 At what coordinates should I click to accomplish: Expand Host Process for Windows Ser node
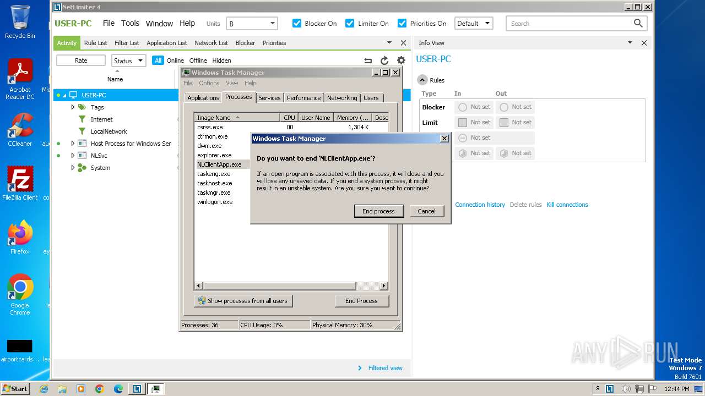(73, 144)
